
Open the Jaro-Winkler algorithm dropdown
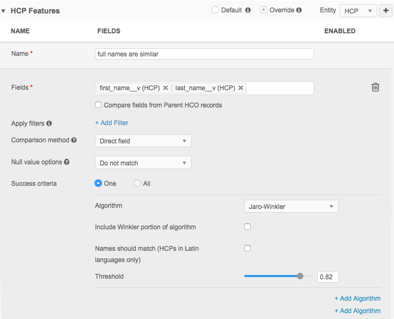point(291,206)
